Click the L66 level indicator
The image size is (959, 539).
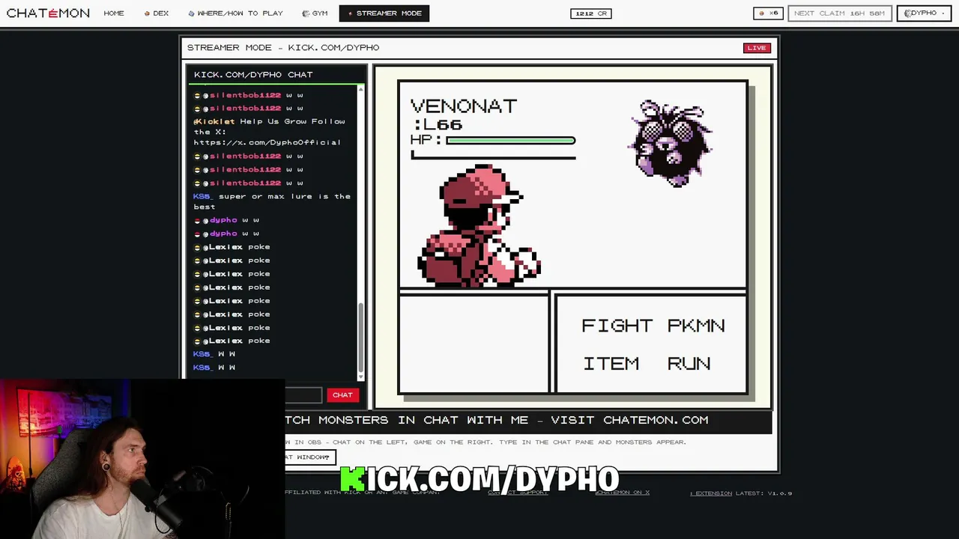click(438, 124)
